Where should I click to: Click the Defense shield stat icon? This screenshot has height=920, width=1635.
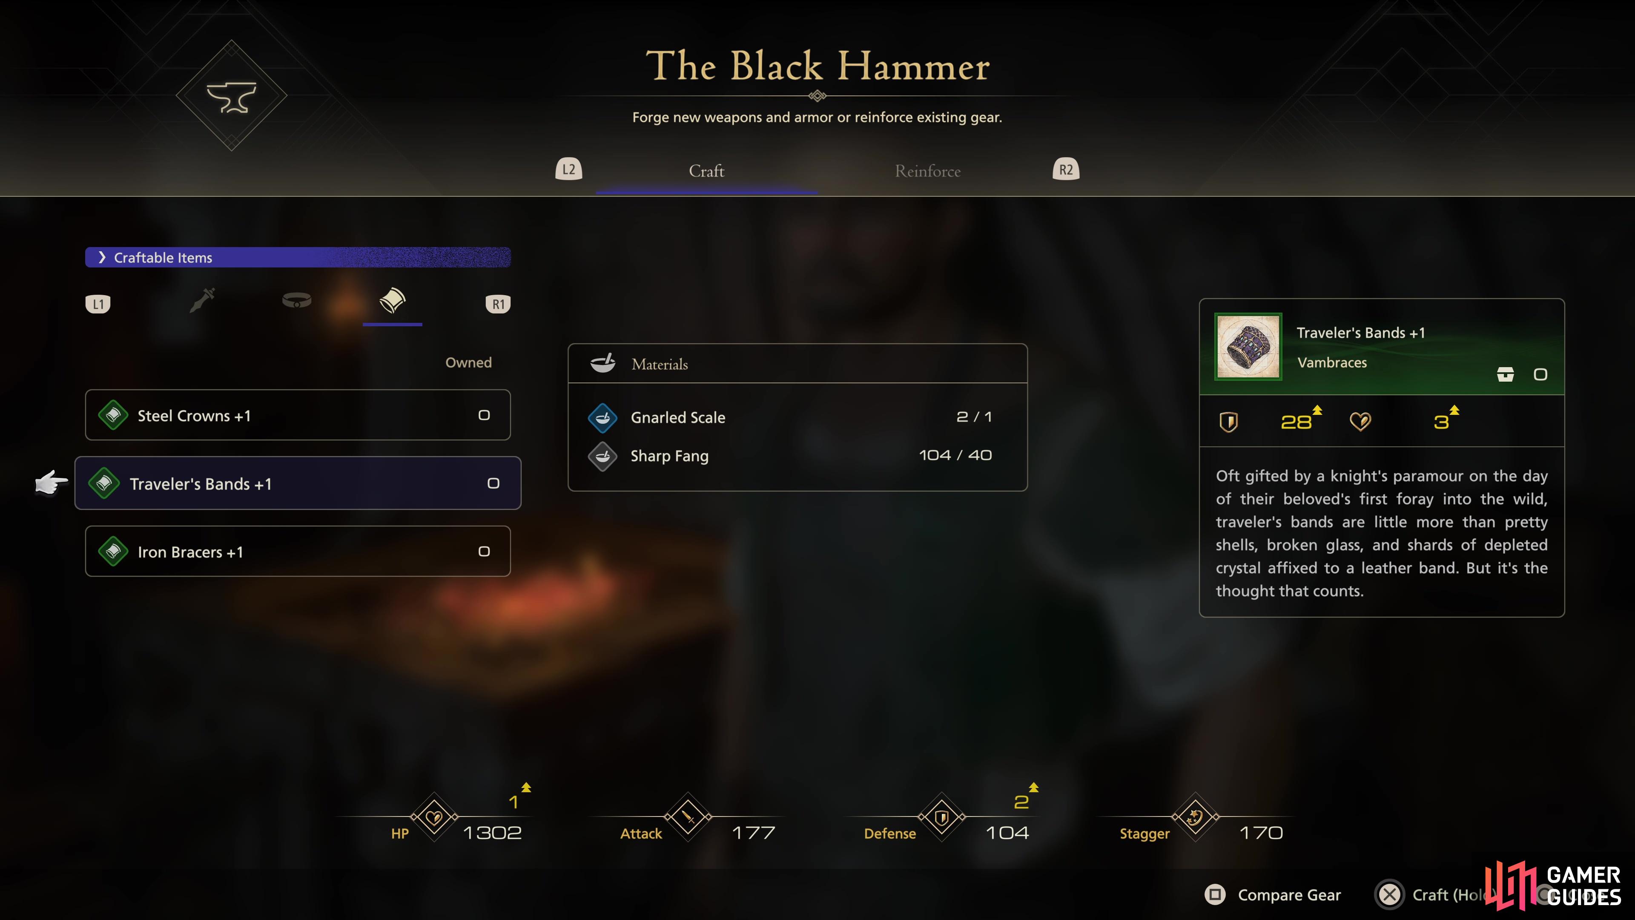pos(942,817)
